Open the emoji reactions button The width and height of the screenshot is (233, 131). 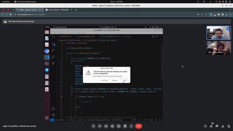pos(112,126)
